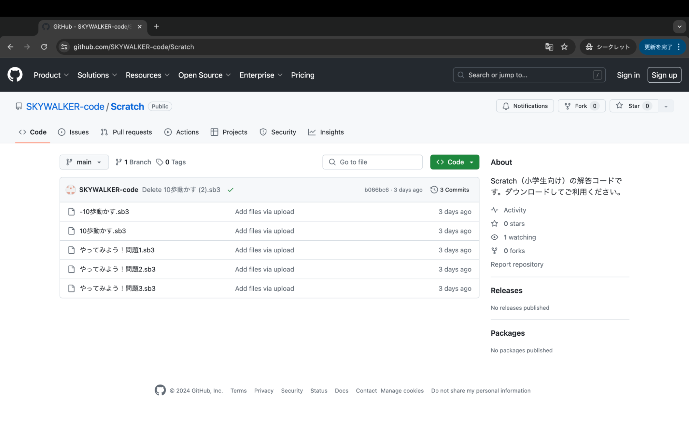Bookmark page with the star icon

point(564,47)
